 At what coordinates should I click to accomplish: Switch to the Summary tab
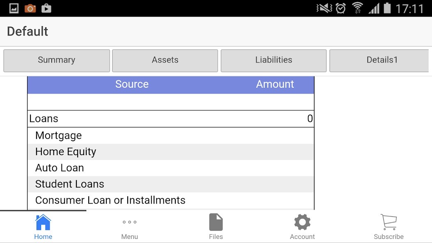[57, 61]
